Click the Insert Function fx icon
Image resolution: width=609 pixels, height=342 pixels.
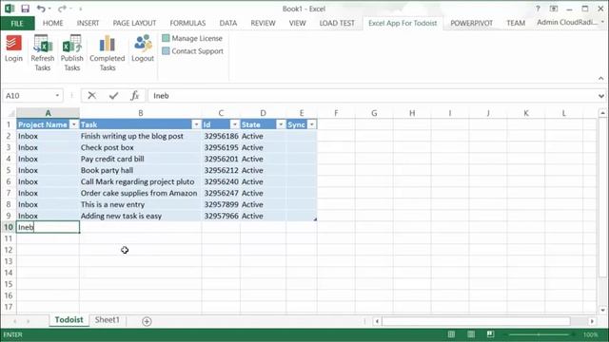[x=134, y=95]
